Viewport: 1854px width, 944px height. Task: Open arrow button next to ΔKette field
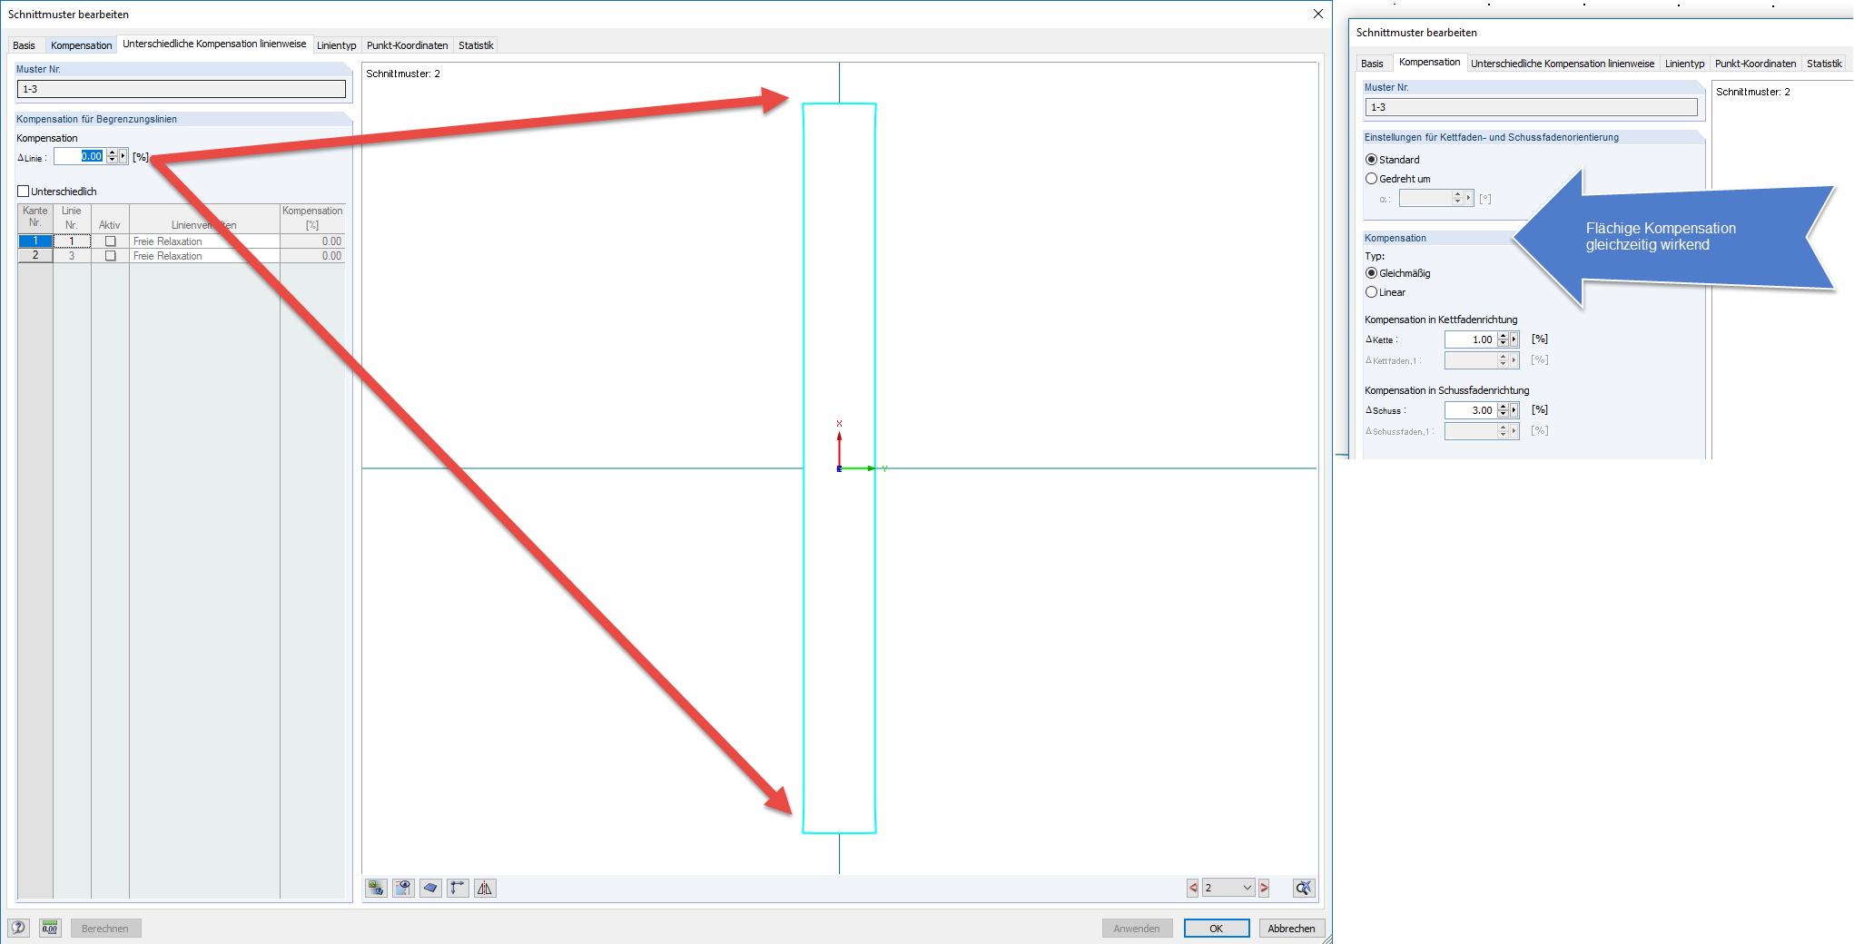click(x=1514, y=339)
